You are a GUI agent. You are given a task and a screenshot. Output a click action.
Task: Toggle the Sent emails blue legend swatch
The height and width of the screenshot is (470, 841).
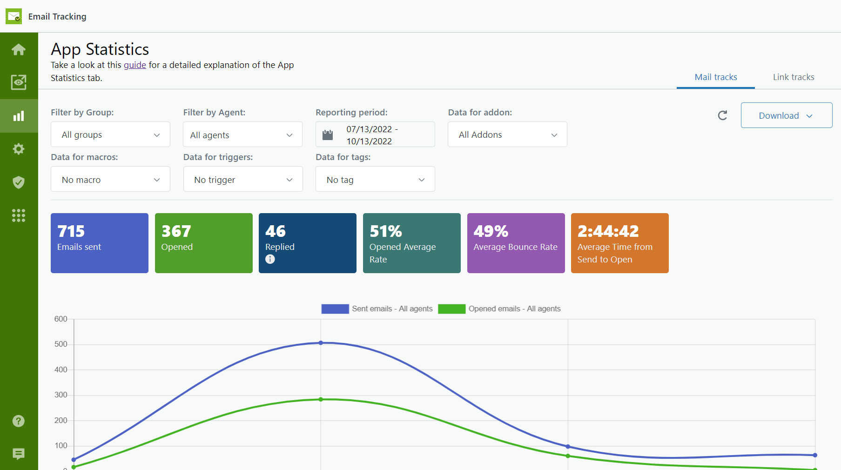(335, 309)
